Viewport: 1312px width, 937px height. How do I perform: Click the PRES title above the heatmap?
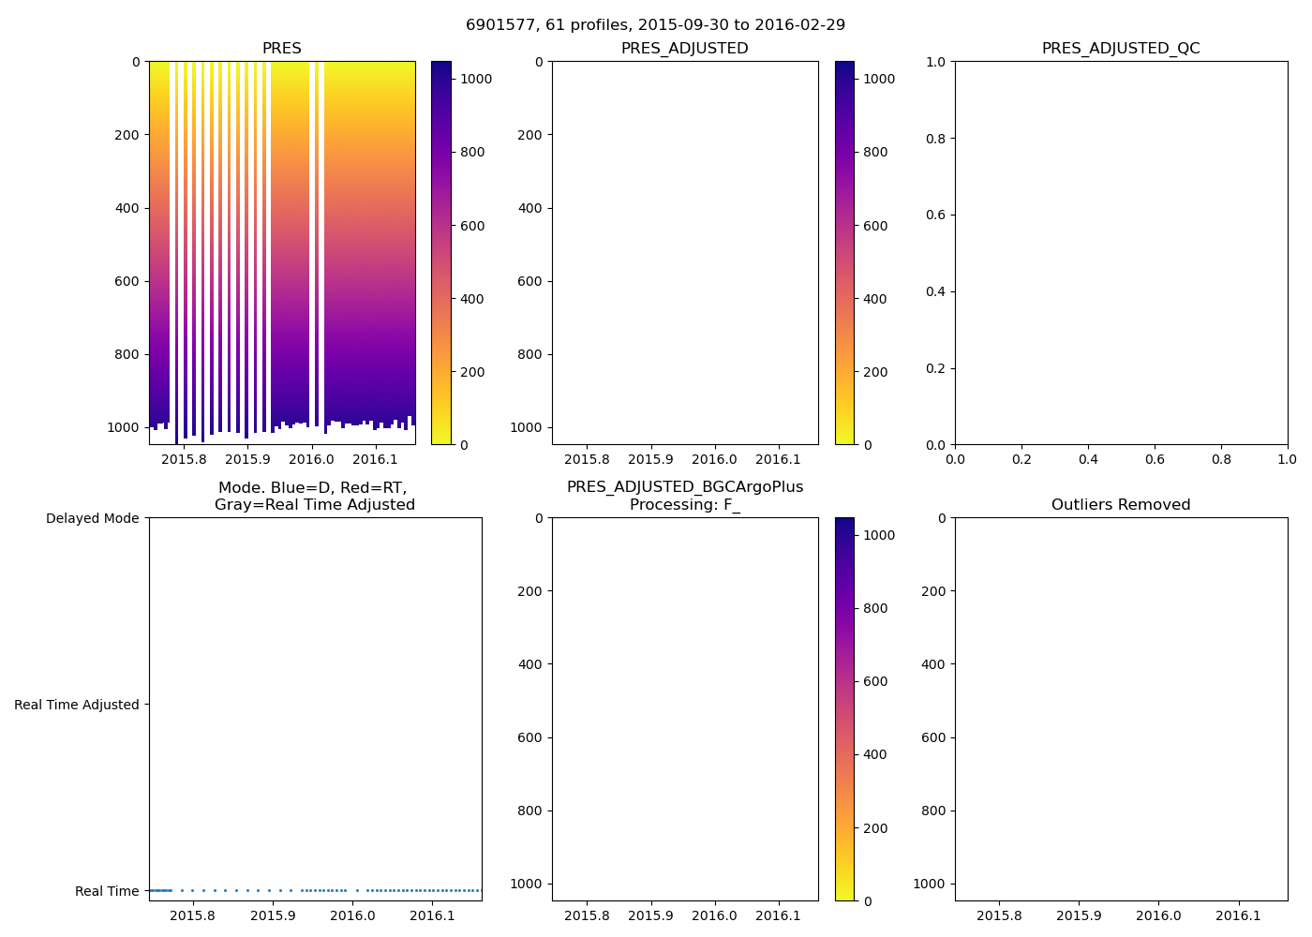point(281,48)
